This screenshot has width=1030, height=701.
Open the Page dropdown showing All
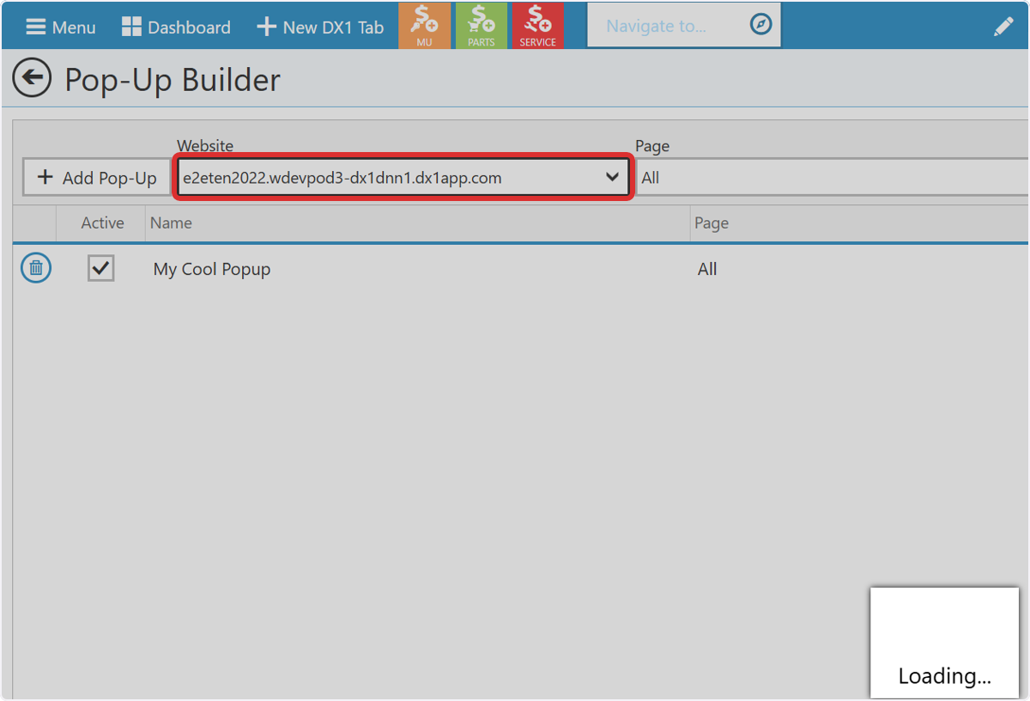(x=833, y=178)
